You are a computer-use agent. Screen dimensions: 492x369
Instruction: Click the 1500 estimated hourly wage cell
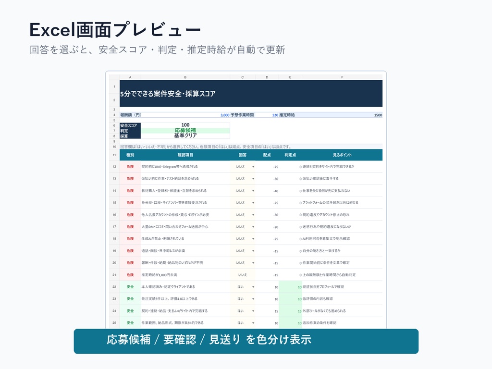click(x=342, y=115)
